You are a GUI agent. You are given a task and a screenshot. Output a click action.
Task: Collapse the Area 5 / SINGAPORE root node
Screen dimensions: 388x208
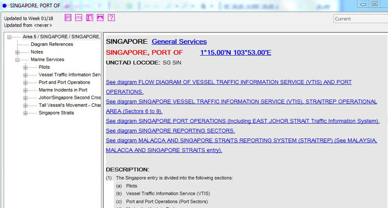pos(9,37)
